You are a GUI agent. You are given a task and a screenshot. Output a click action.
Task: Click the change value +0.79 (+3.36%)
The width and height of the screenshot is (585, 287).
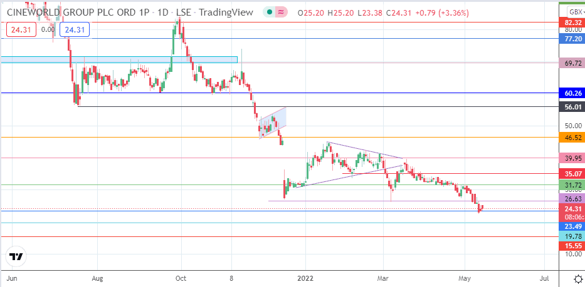pos(441,13)
